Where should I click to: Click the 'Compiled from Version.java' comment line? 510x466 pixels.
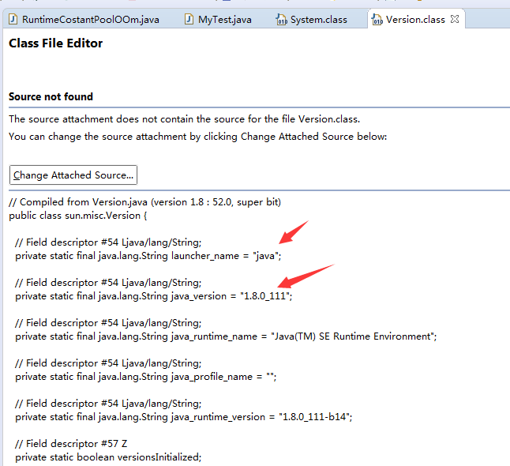(x=144, y=202)
